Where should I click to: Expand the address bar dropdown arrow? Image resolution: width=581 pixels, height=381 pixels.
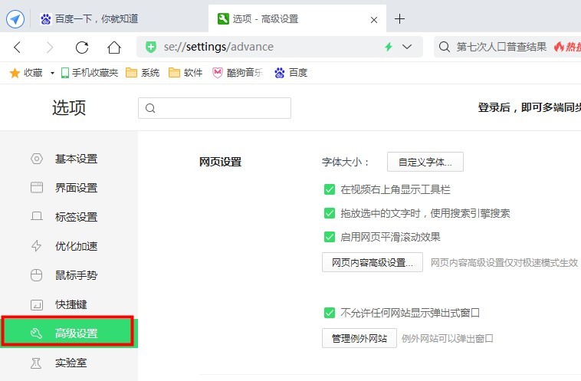pyautogui.click(x=407, y=47)
